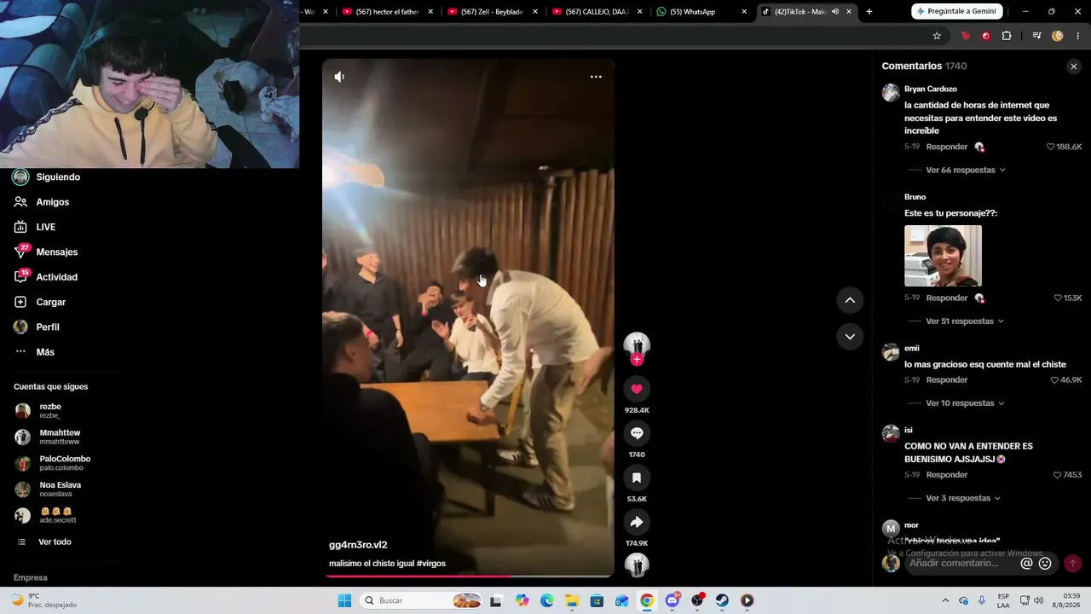This screenshot has width=1091, height=614.
Task: Open the Chrome extensions puzzle menu
Action: (1007, 36)
